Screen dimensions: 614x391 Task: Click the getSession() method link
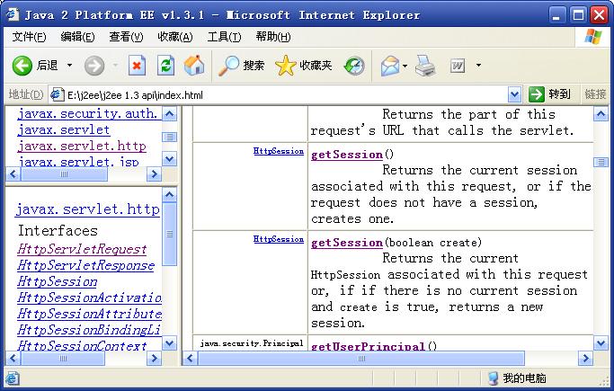click(x=347, y=155)
